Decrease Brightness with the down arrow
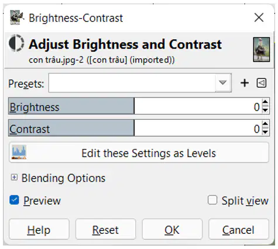The width and height of the screenshot is (278, 249). click(265, 110)
